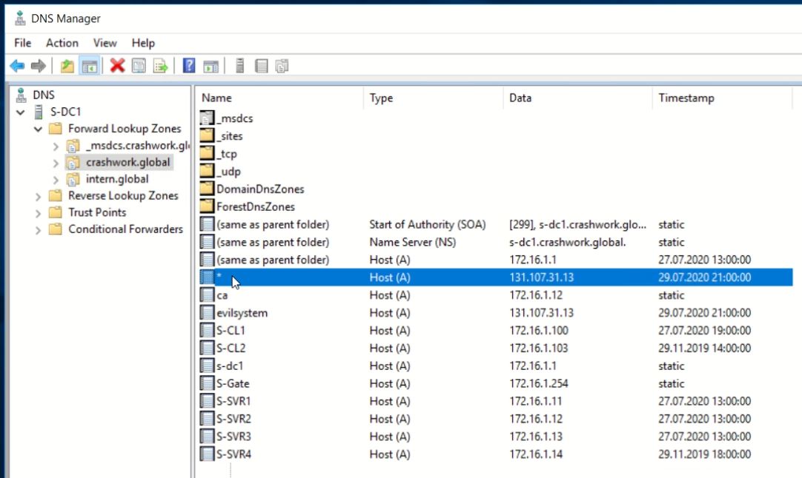Collapse the Forward Lookup Zones node
The width and height of the screenshot is (802, 478).
click(x=38, y=129)
